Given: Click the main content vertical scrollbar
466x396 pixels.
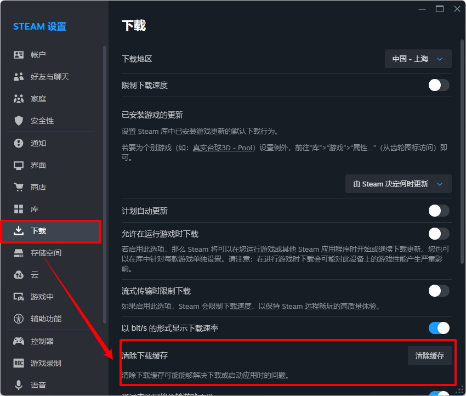Looking at the screenshot, I should (x=462, y=151).
